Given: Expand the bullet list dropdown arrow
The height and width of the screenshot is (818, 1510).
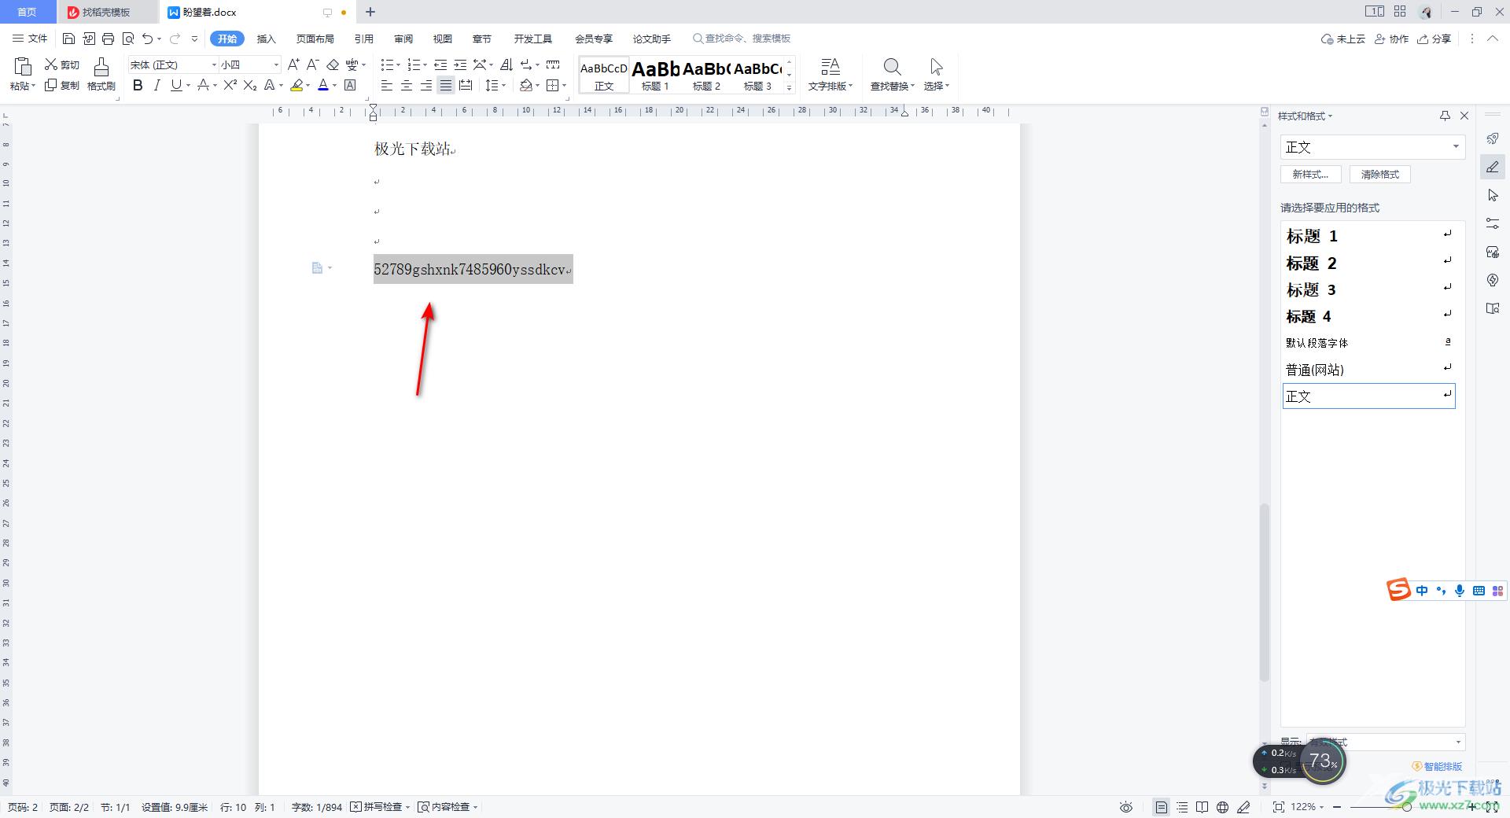Looking at the screenshot, I should click(398, 64).
